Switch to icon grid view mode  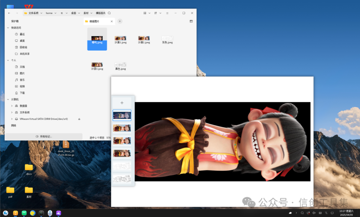coord(145,13)
